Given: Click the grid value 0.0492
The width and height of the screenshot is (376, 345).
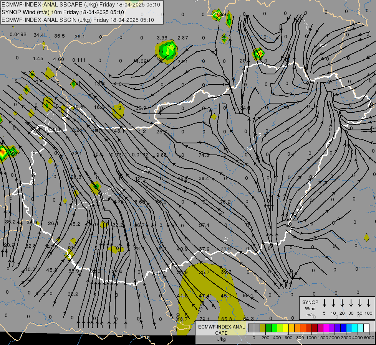Looking at the screenshot, I should coord(18,34).
